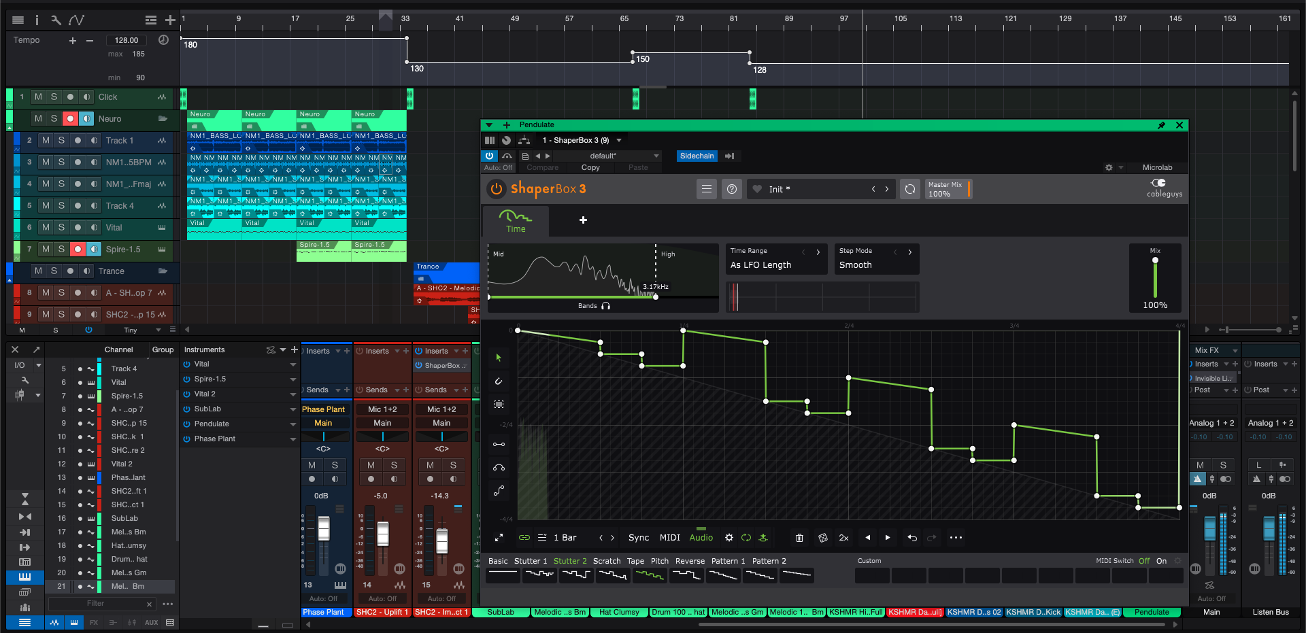The height and width of the screenshot is (633, 1306).
Task: Click the ShaperBox power button icon
Action: point(496,188)
